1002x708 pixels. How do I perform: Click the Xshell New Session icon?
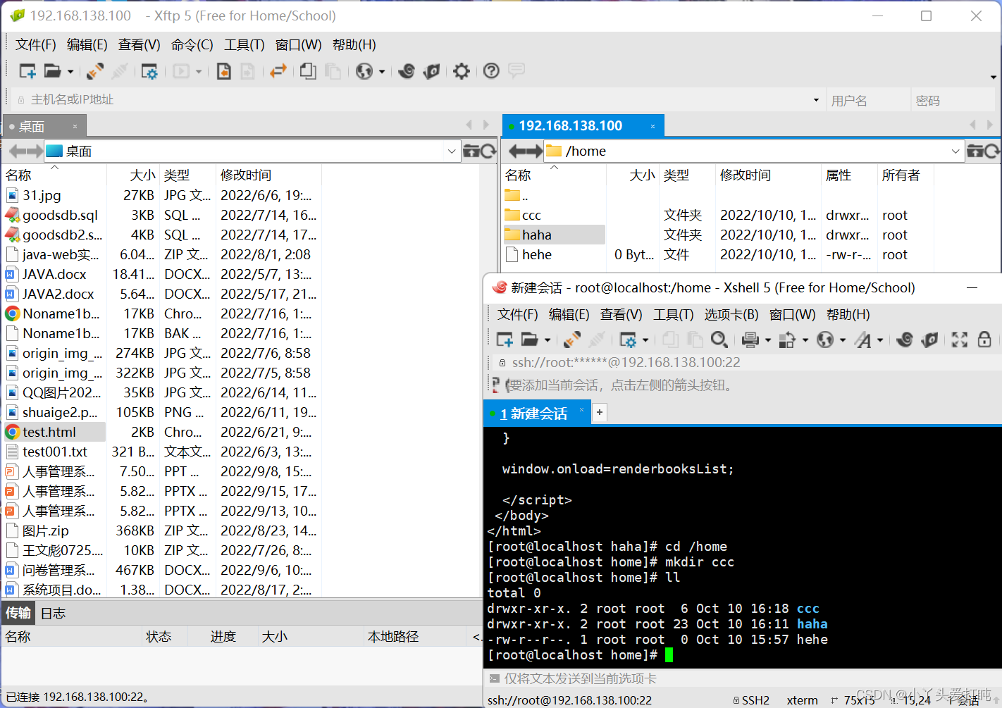[505, 340]
